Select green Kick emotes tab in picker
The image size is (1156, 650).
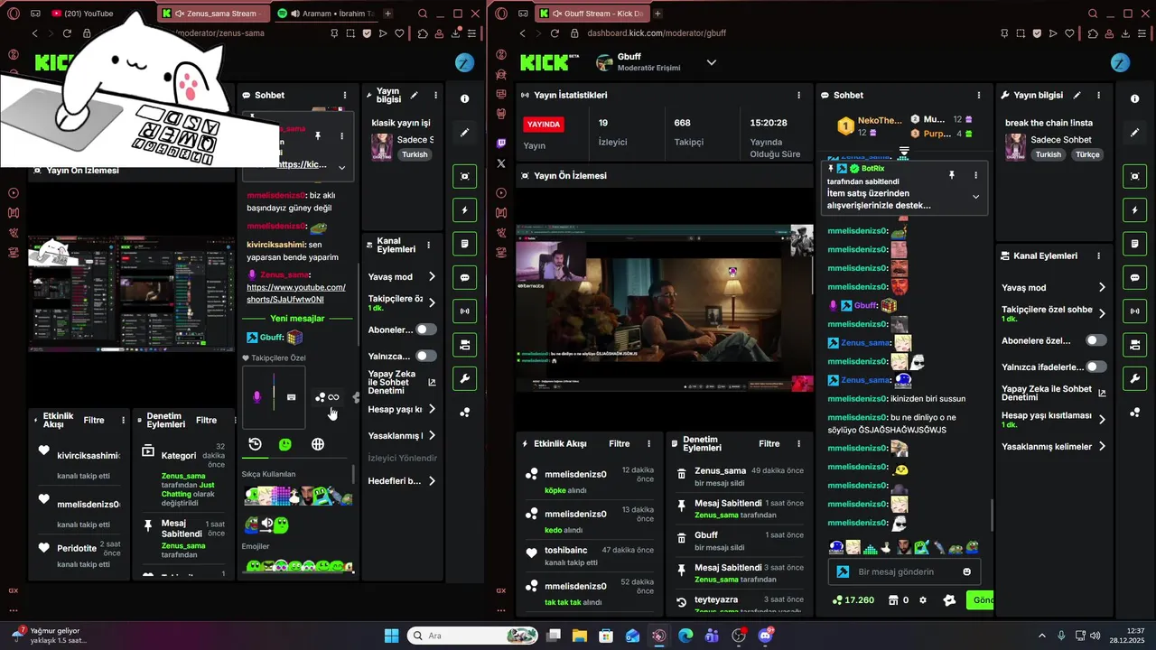pos(285,444)
